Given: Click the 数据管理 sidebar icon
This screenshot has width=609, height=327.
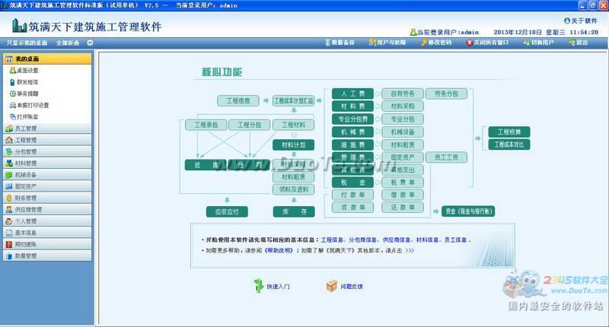Looking at the screenshot, I should [9, 256].
